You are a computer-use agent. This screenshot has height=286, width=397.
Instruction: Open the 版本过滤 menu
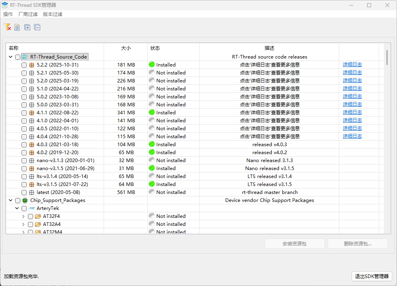pyautogui.click(x=52, y=14)
